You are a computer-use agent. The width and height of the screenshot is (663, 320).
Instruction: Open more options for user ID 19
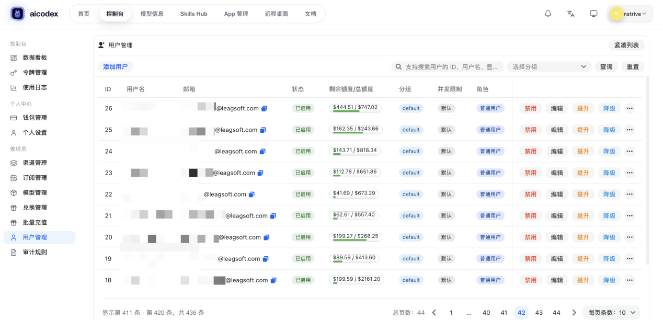pyautogui.click(x=630, y=259)
